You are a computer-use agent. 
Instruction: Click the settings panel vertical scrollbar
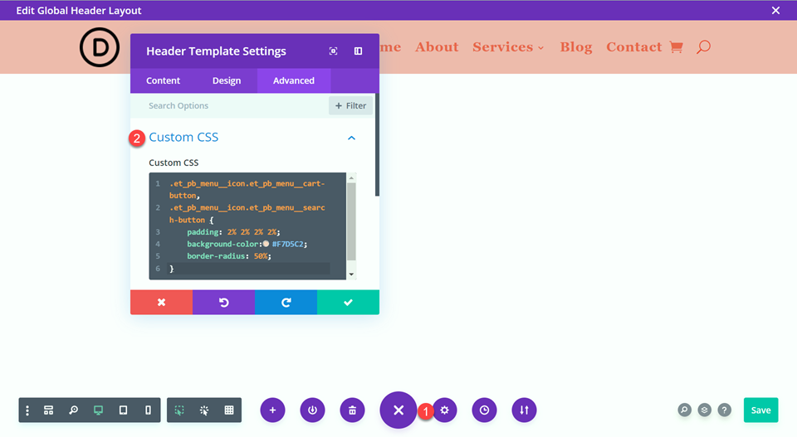[377, 144]
